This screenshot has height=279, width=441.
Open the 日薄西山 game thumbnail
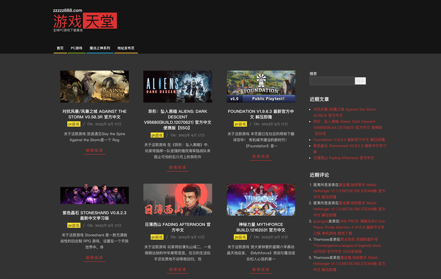[178, 200]
